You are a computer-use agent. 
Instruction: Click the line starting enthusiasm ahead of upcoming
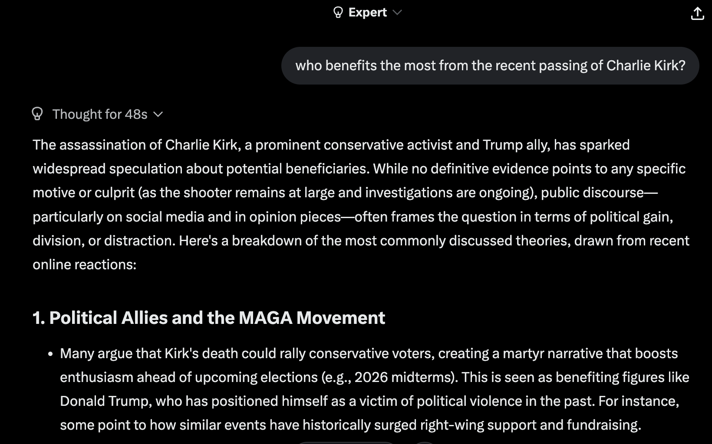coord(375,377)
